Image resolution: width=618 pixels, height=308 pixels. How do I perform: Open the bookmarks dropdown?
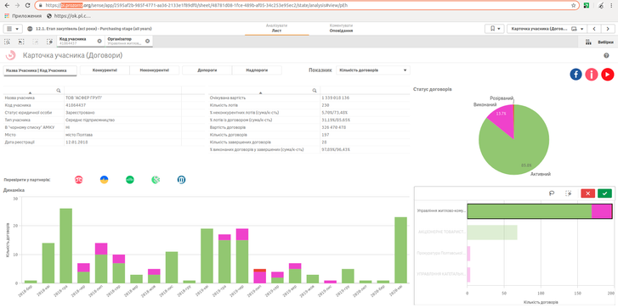(x=495, y=29)
